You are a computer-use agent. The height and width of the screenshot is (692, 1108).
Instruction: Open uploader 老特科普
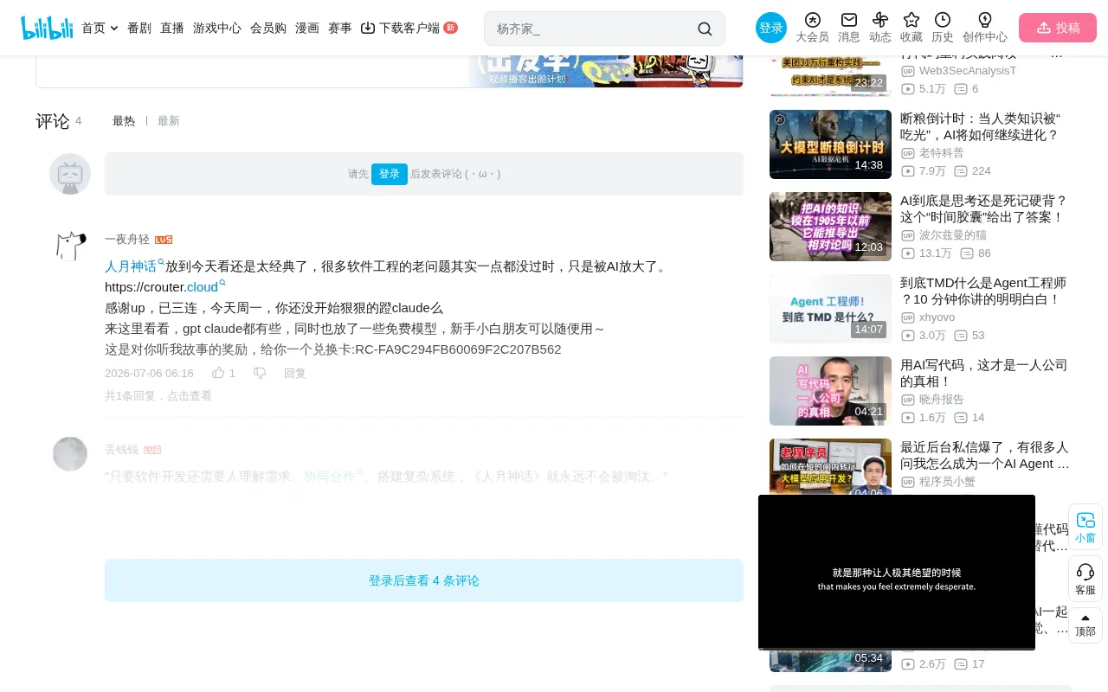[941, 153]
